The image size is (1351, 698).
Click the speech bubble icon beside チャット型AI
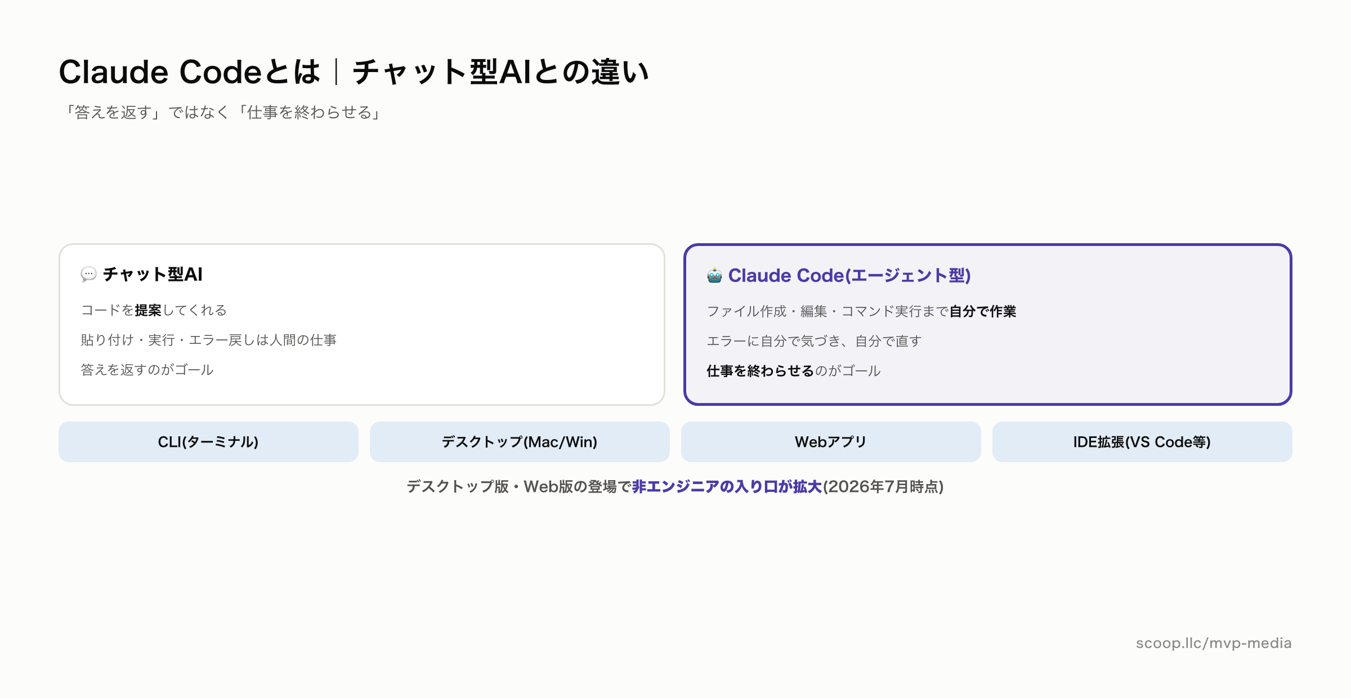click(88, 274)
